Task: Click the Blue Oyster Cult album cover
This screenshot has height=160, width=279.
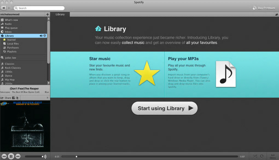Action: pyautogui.click(x=25, y=126)
